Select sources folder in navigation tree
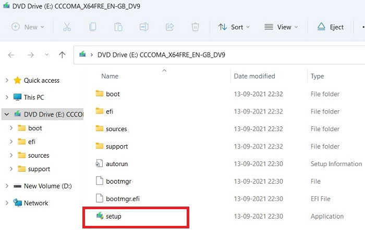Screen dimensions: 365x230 (x=33, y=155)
